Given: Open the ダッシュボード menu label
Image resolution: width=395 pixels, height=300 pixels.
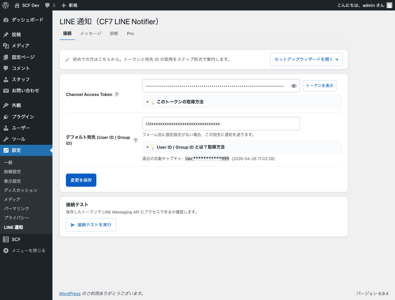Looking at the screenshot, I should 28,20.
